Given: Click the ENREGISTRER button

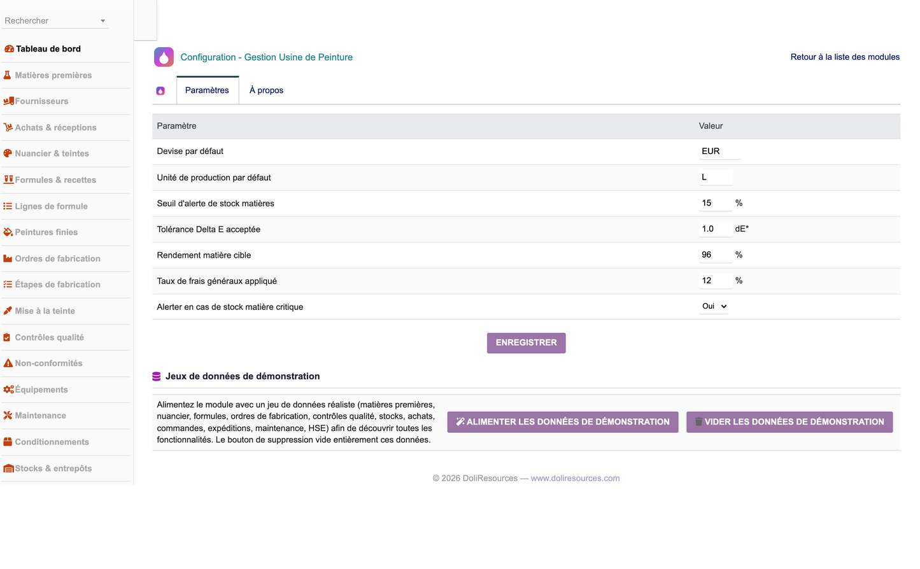Looking at the screenshot, I should tap(526, 343).
